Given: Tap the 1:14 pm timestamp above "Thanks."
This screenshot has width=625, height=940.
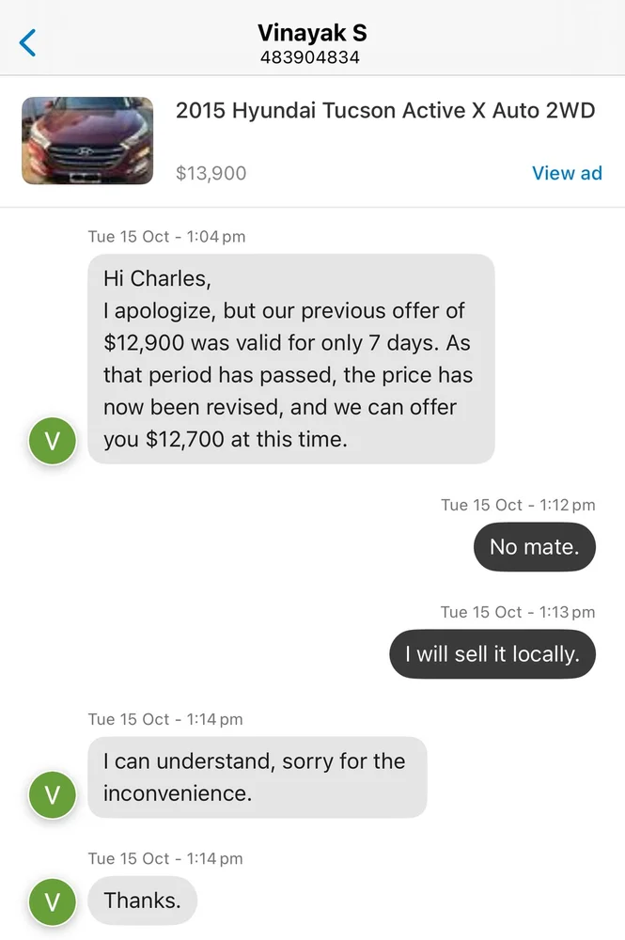Looking at the screenshot, I should pyautogui.click(x=165, y=858).
